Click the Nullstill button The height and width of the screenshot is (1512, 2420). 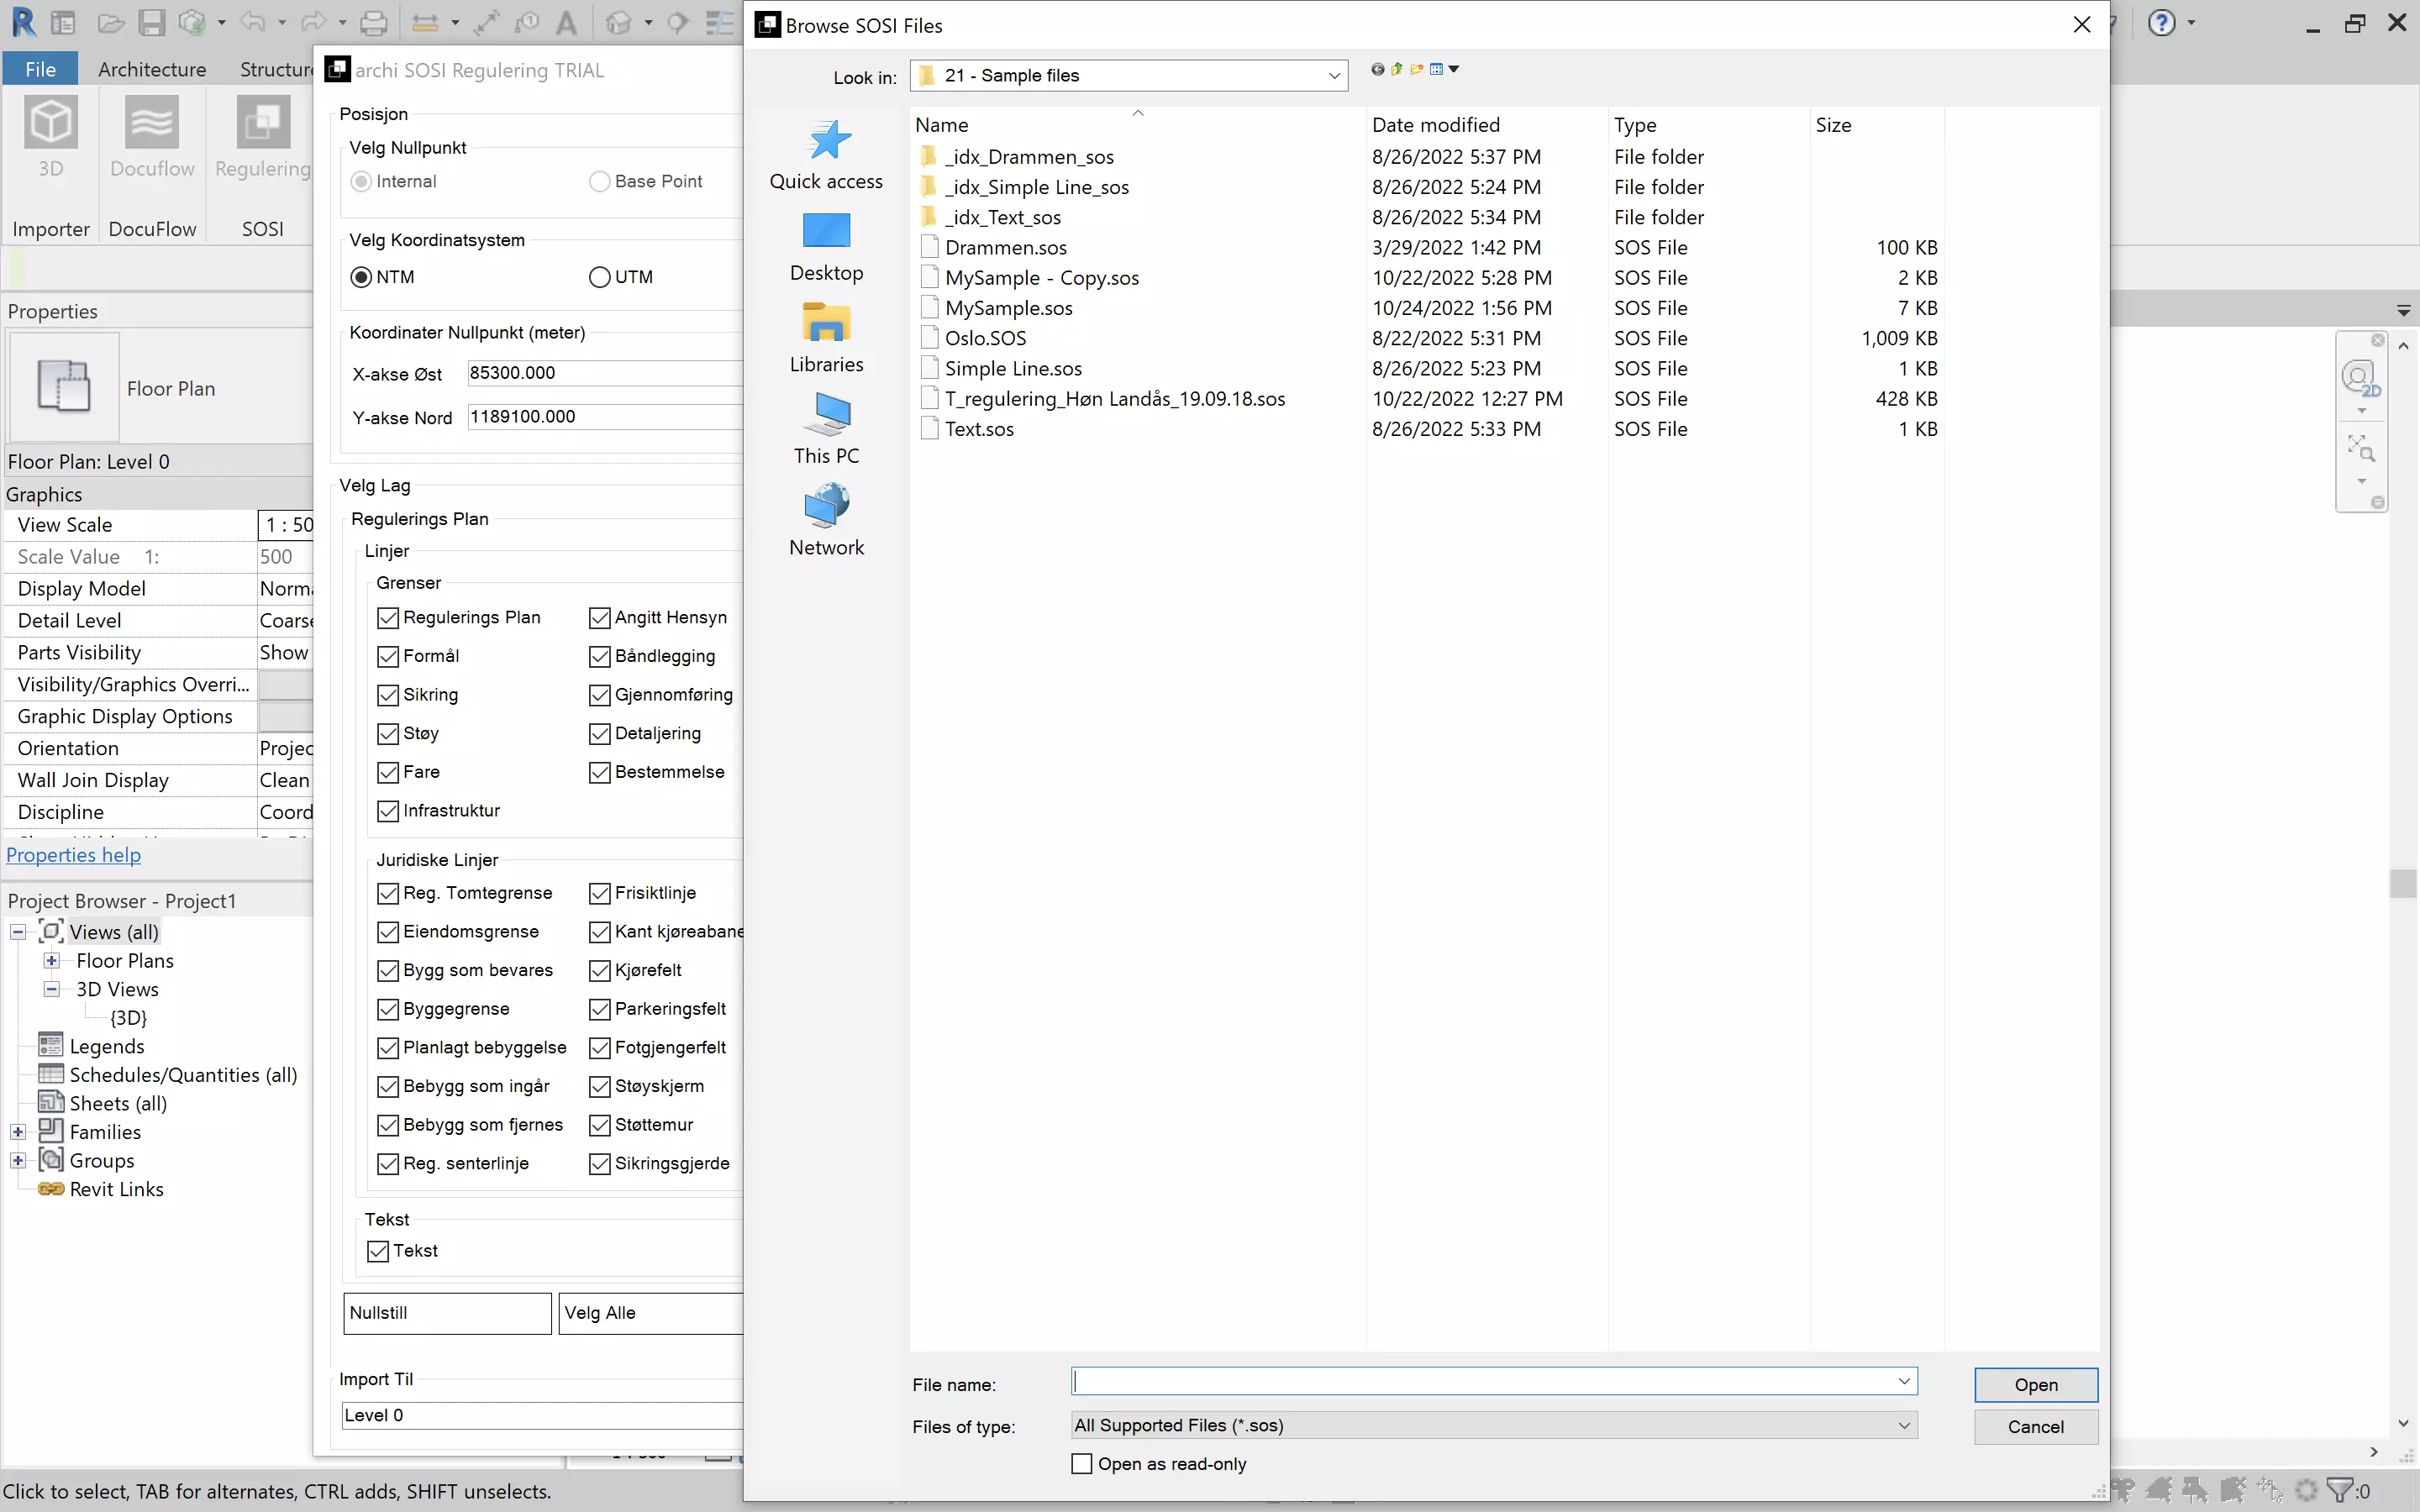(x=446, y=1313)
